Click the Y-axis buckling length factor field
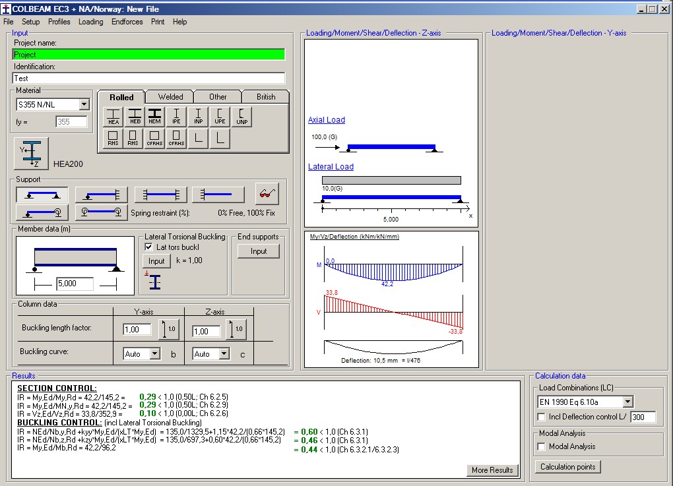 137,330
